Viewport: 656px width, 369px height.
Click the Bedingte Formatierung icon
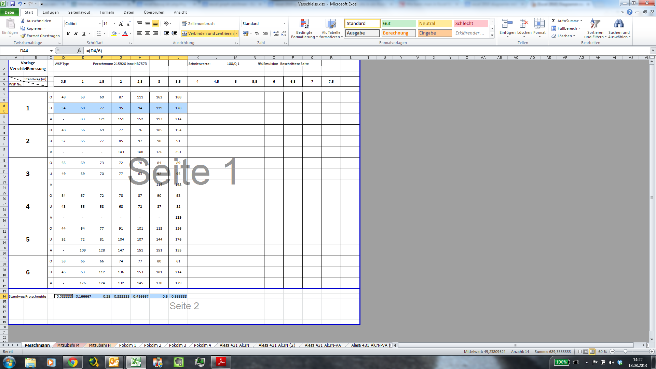click(x=304, y=24)
